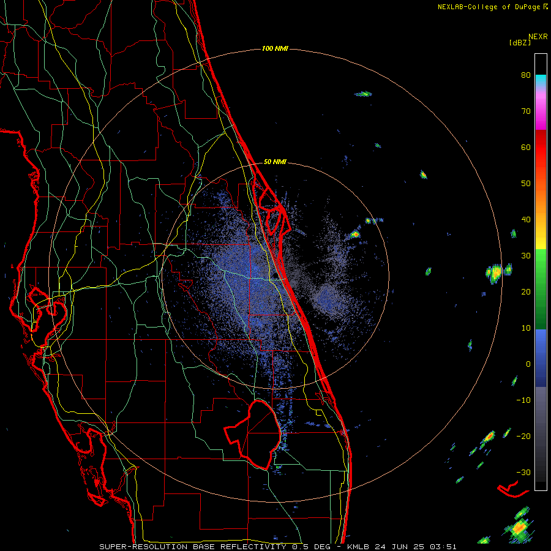The height and width of the screenshot is (551, 551).
Task: Click the vertical dBZ color scale bar
Action: 541,272
